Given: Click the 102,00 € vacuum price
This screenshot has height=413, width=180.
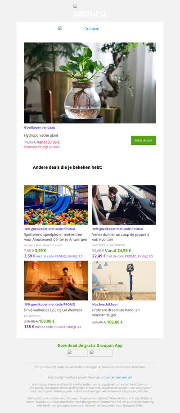Looking at the screenshot, I should click(x=115, y=322).
